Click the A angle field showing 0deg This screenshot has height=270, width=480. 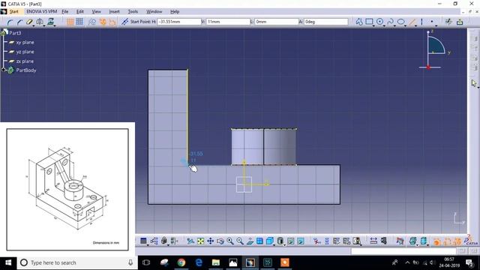coord(326,22)
